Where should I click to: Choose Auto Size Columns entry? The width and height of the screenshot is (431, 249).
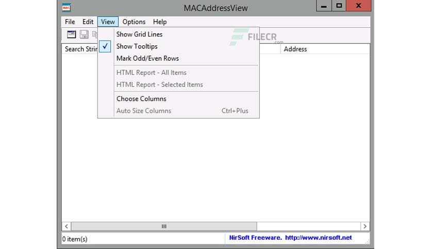tap(178, 111)
